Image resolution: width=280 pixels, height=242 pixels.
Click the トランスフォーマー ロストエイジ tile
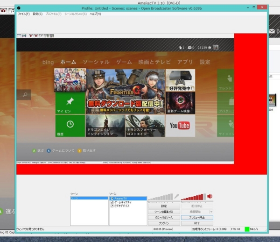pyautogui.click(x=145, y=126)
